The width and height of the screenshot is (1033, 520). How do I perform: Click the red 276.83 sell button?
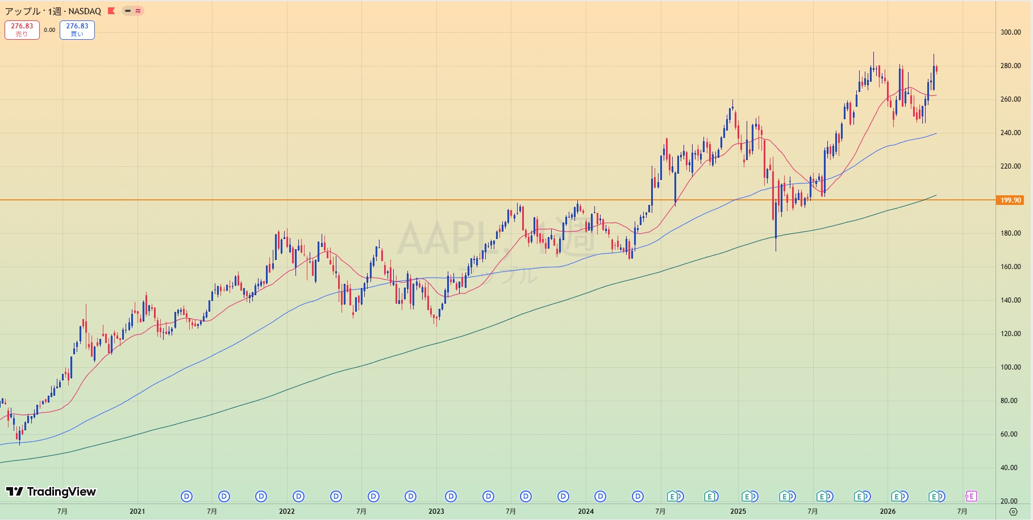point(22,30)
